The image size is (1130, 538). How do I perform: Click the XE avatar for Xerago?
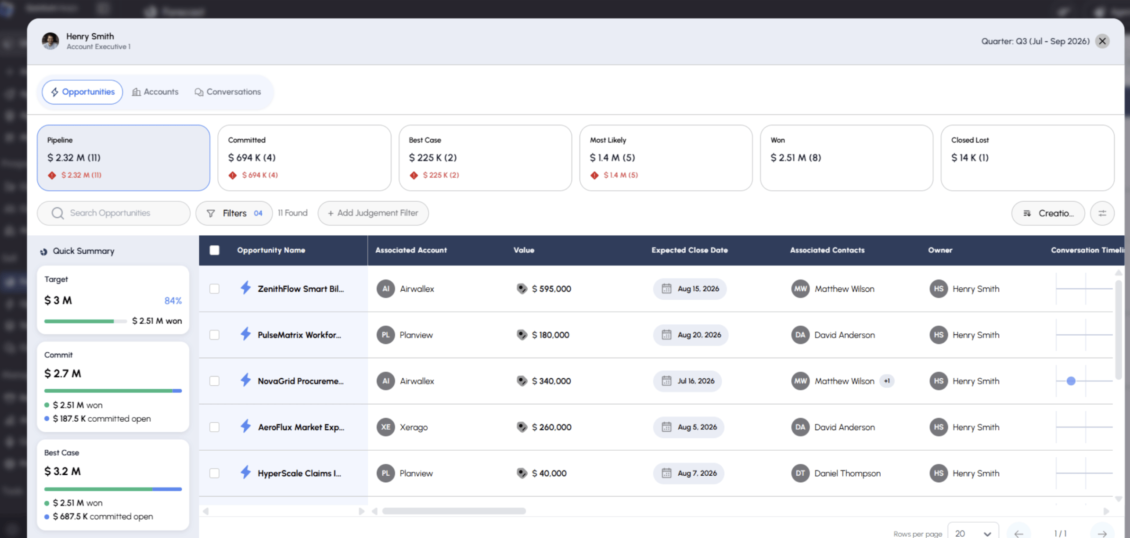385,427
